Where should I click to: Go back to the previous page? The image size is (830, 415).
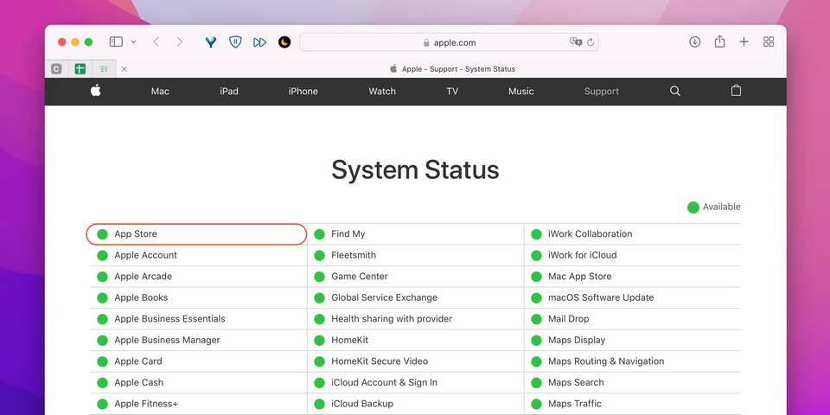pos(156,41)
